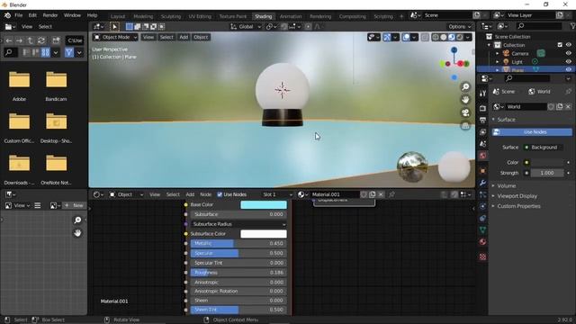Screen dimensions: 576x324
Task: Hide the Camera object in outliner
Action: 568,53
